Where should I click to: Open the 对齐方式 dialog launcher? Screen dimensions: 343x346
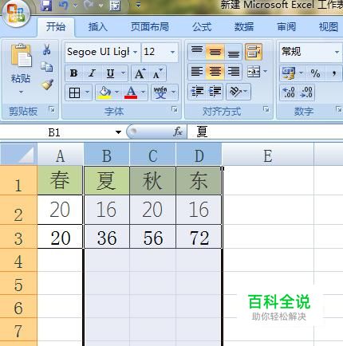266,109
